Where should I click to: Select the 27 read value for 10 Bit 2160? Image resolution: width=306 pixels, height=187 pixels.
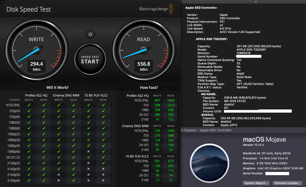(171, 180)
